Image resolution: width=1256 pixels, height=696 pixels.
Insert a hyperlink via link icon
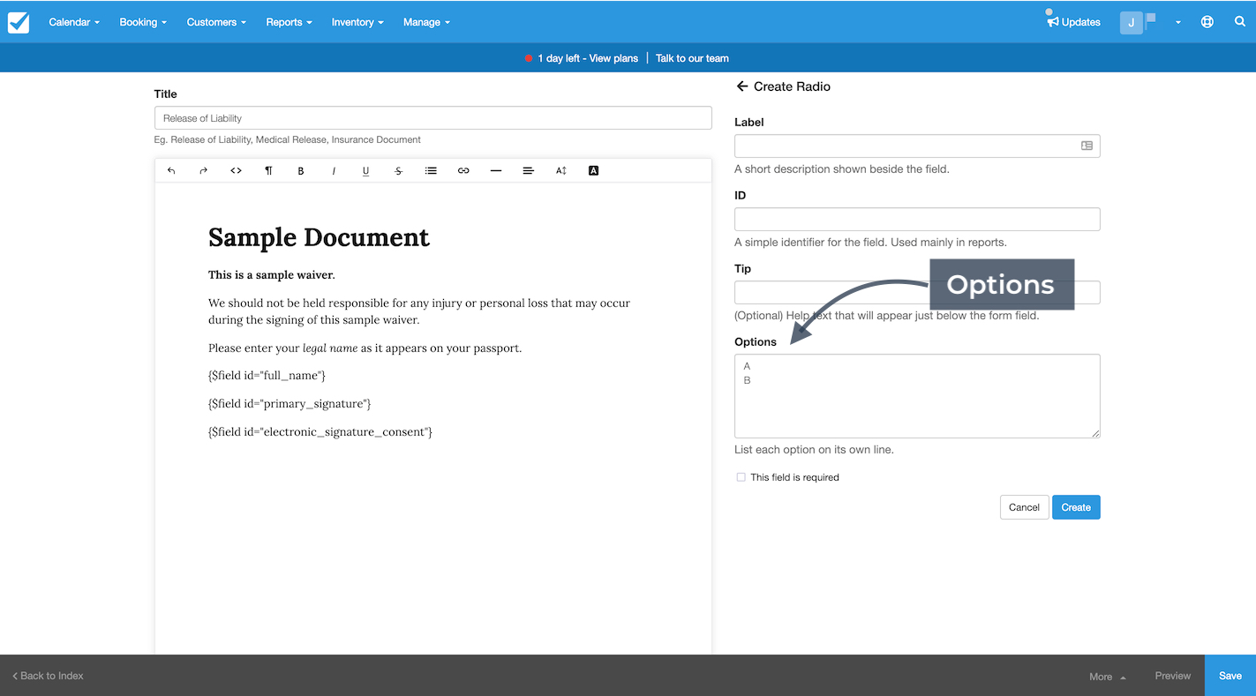[x=463, y=170]
